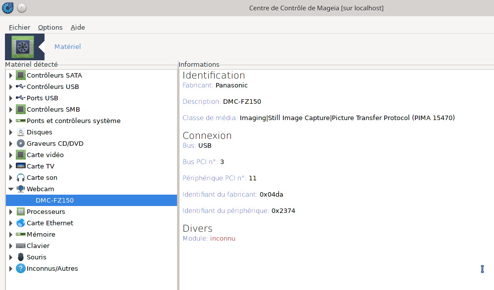
Task: Expand the Processeurs node
Action: click(11, 211)
